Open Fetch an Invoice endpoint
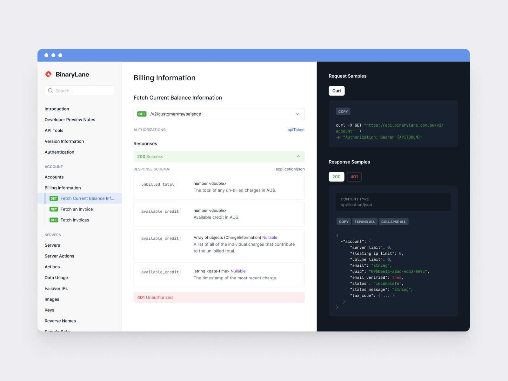This screenshot has height=381, width=508. [77, 209]
